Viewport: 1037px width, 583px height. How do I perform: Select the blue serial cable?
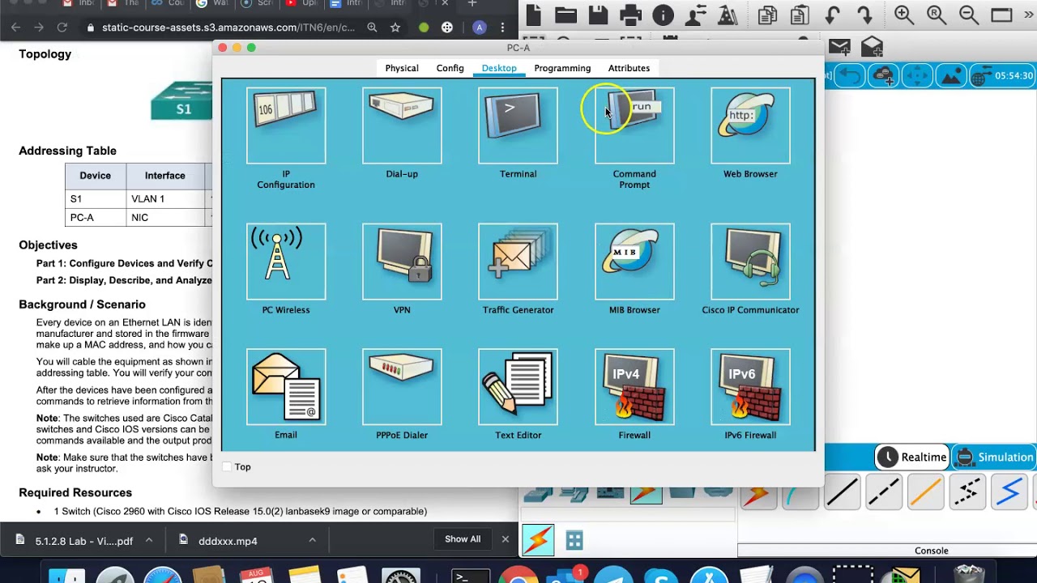[x=1009, y=492]
